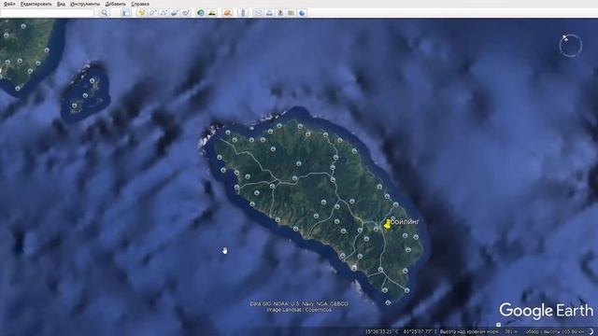
Task: Click the Data SIO, NOAA attribution text
Action: 299,303
